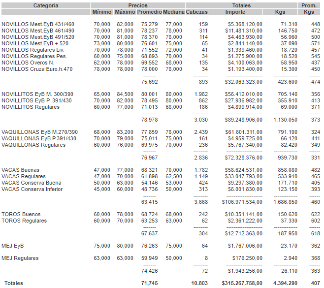
Task: Select the VACAS Buenas row label
Action: coord(21,170)
